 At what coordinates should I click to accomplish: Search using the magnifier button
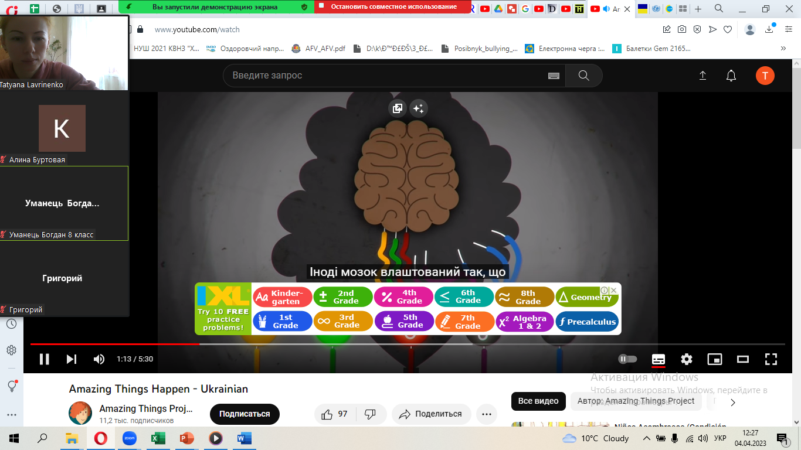[583, 76]
